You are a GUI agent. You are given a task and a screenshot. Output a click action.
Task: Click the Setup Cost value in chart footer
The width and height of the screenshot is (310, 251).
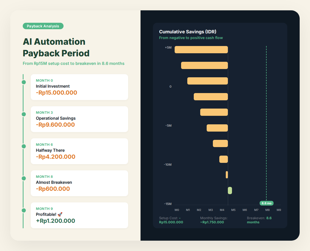(171, 220)
